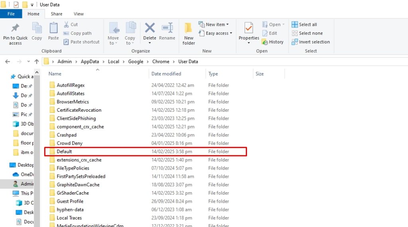This screenshot has height=227, width=408.
Task: Click the Rename icon
Action: pyautogui.click(x=167, y=28)
